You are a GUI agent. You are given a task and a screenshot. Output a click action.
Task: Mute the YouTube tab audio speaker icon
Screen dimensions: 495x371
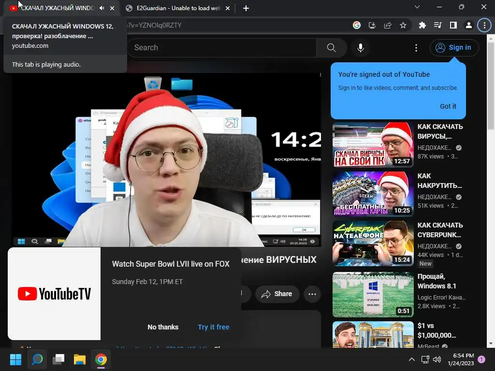click(102, 8)
